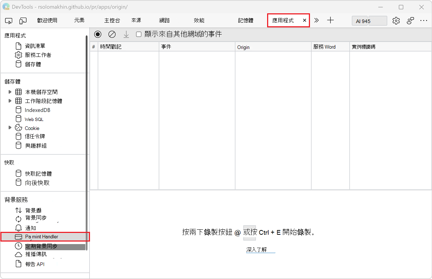Click the feedback people icon
The width and height of the screenshot is (432, 279).
tap(410, 21)
